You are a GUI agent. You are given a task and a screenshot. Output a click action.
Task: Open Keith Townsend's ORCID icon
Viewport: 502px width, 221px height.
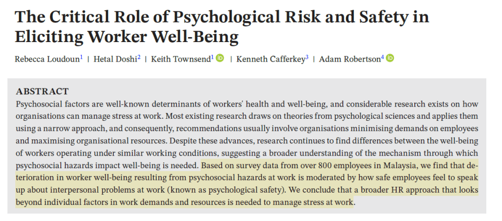(220, 58)
